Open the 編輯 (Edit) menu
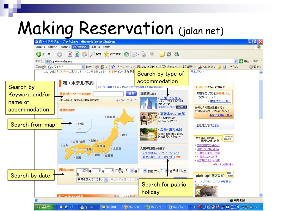This screenshot has width=282, height=211. (53, 47)
